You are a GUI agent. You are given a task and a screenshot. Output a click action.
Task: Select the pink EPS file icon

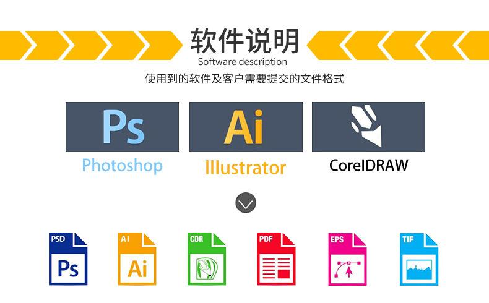(347, 259)
